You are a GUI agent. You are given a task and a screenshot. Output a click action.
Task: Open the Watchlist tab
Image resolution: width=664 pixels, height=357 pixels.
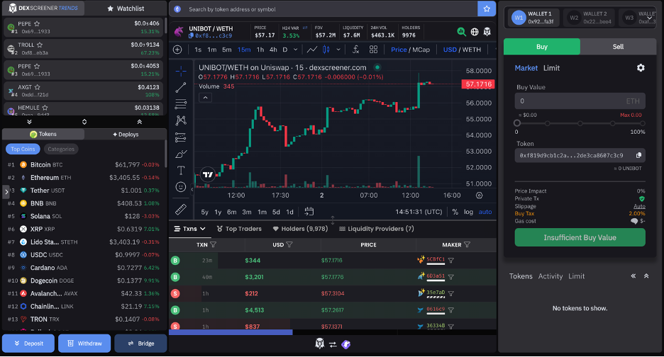pyautogui.click(x=126, y=8)
